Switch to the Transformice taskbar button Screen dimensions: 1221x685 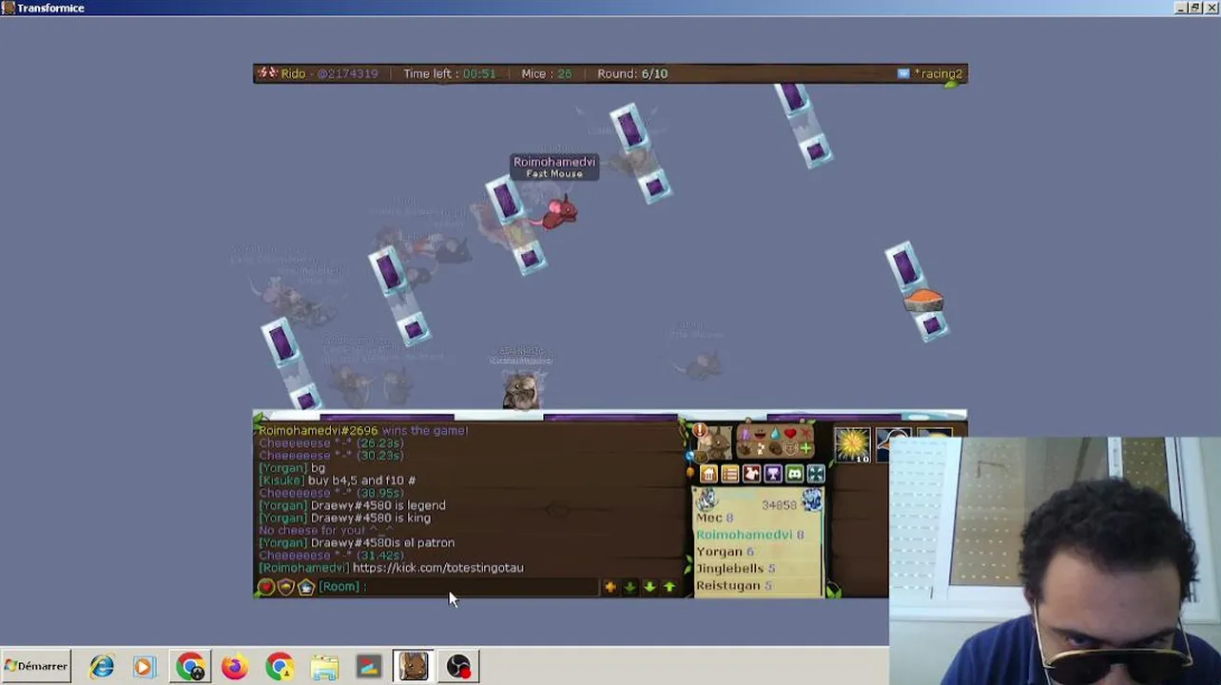pos(413,667)
